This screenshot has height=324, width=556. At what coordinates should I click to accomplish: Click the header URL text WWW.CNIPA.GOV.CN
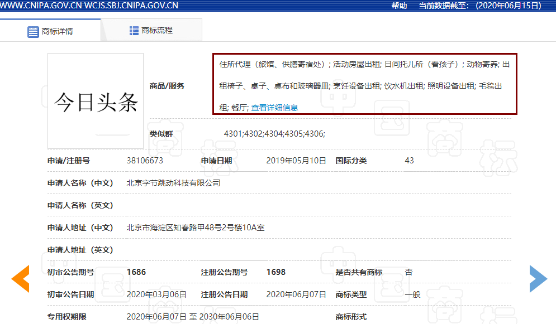point(41,6)
